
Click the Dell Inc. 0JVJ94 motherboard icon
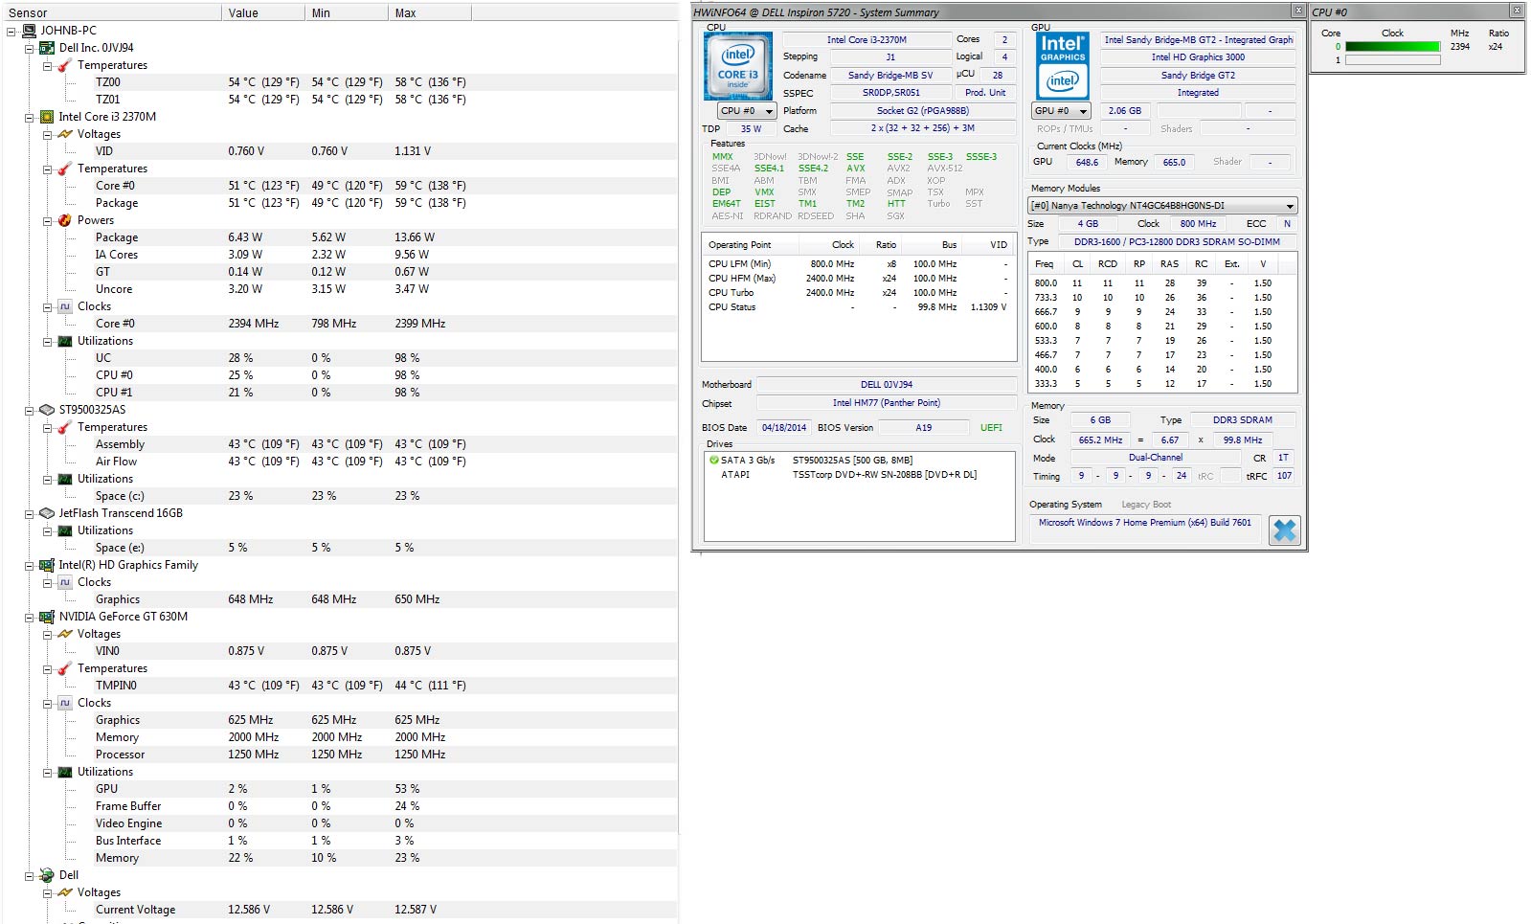click(46, 48)
